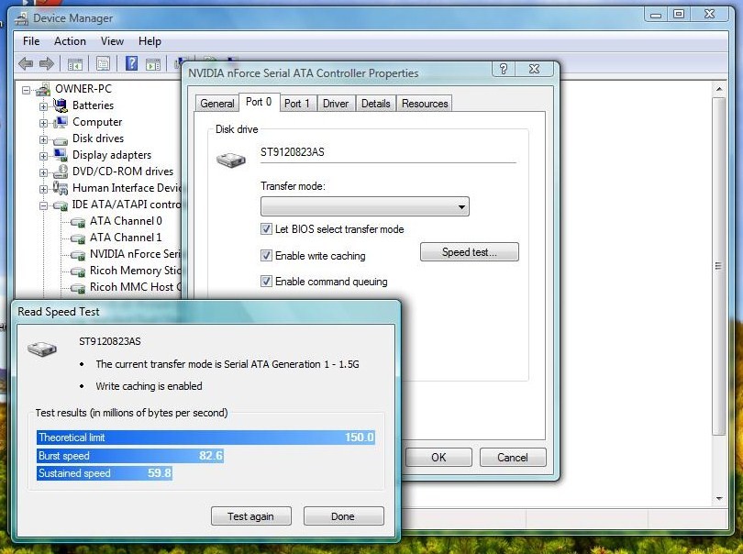Expand the Computer node
This screenshot has width=743, height=554.
coord(43,123)
